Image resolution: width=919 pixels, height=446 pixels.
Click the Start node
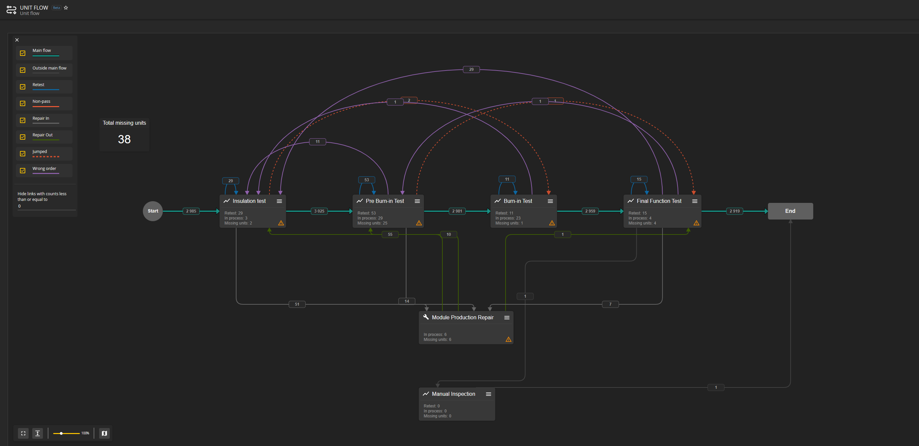click(x=153, y=211)
